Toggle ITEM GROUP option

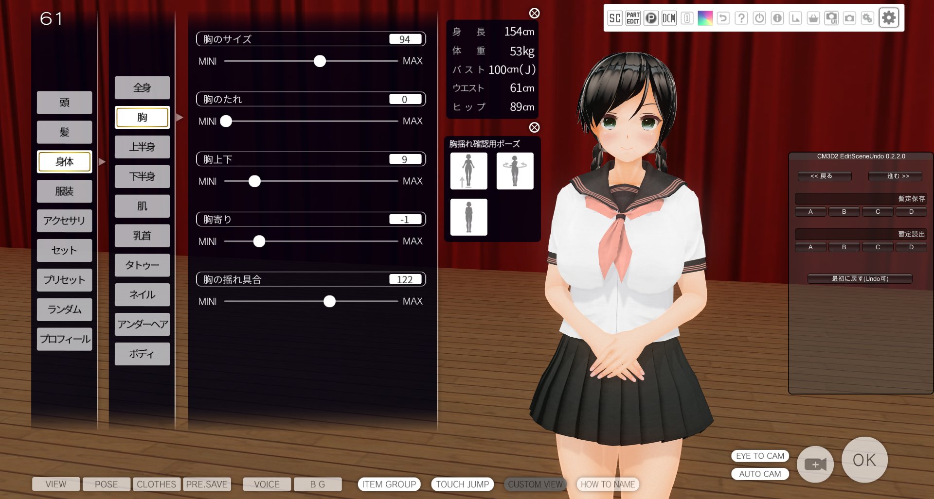pos(389,484)
